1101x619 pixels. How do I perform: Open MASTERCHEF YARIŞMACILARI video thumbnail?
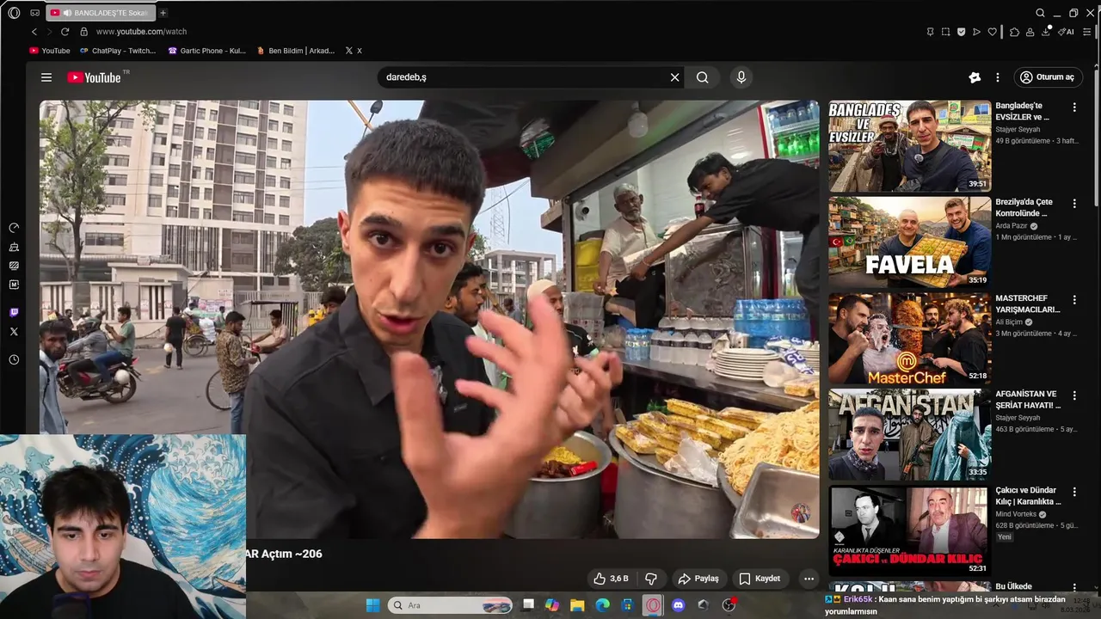909,339
